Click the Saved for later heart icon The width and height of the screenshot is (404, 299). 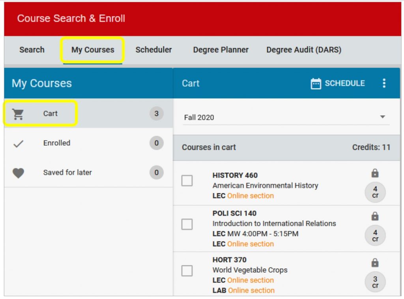(x=18, y=173)
